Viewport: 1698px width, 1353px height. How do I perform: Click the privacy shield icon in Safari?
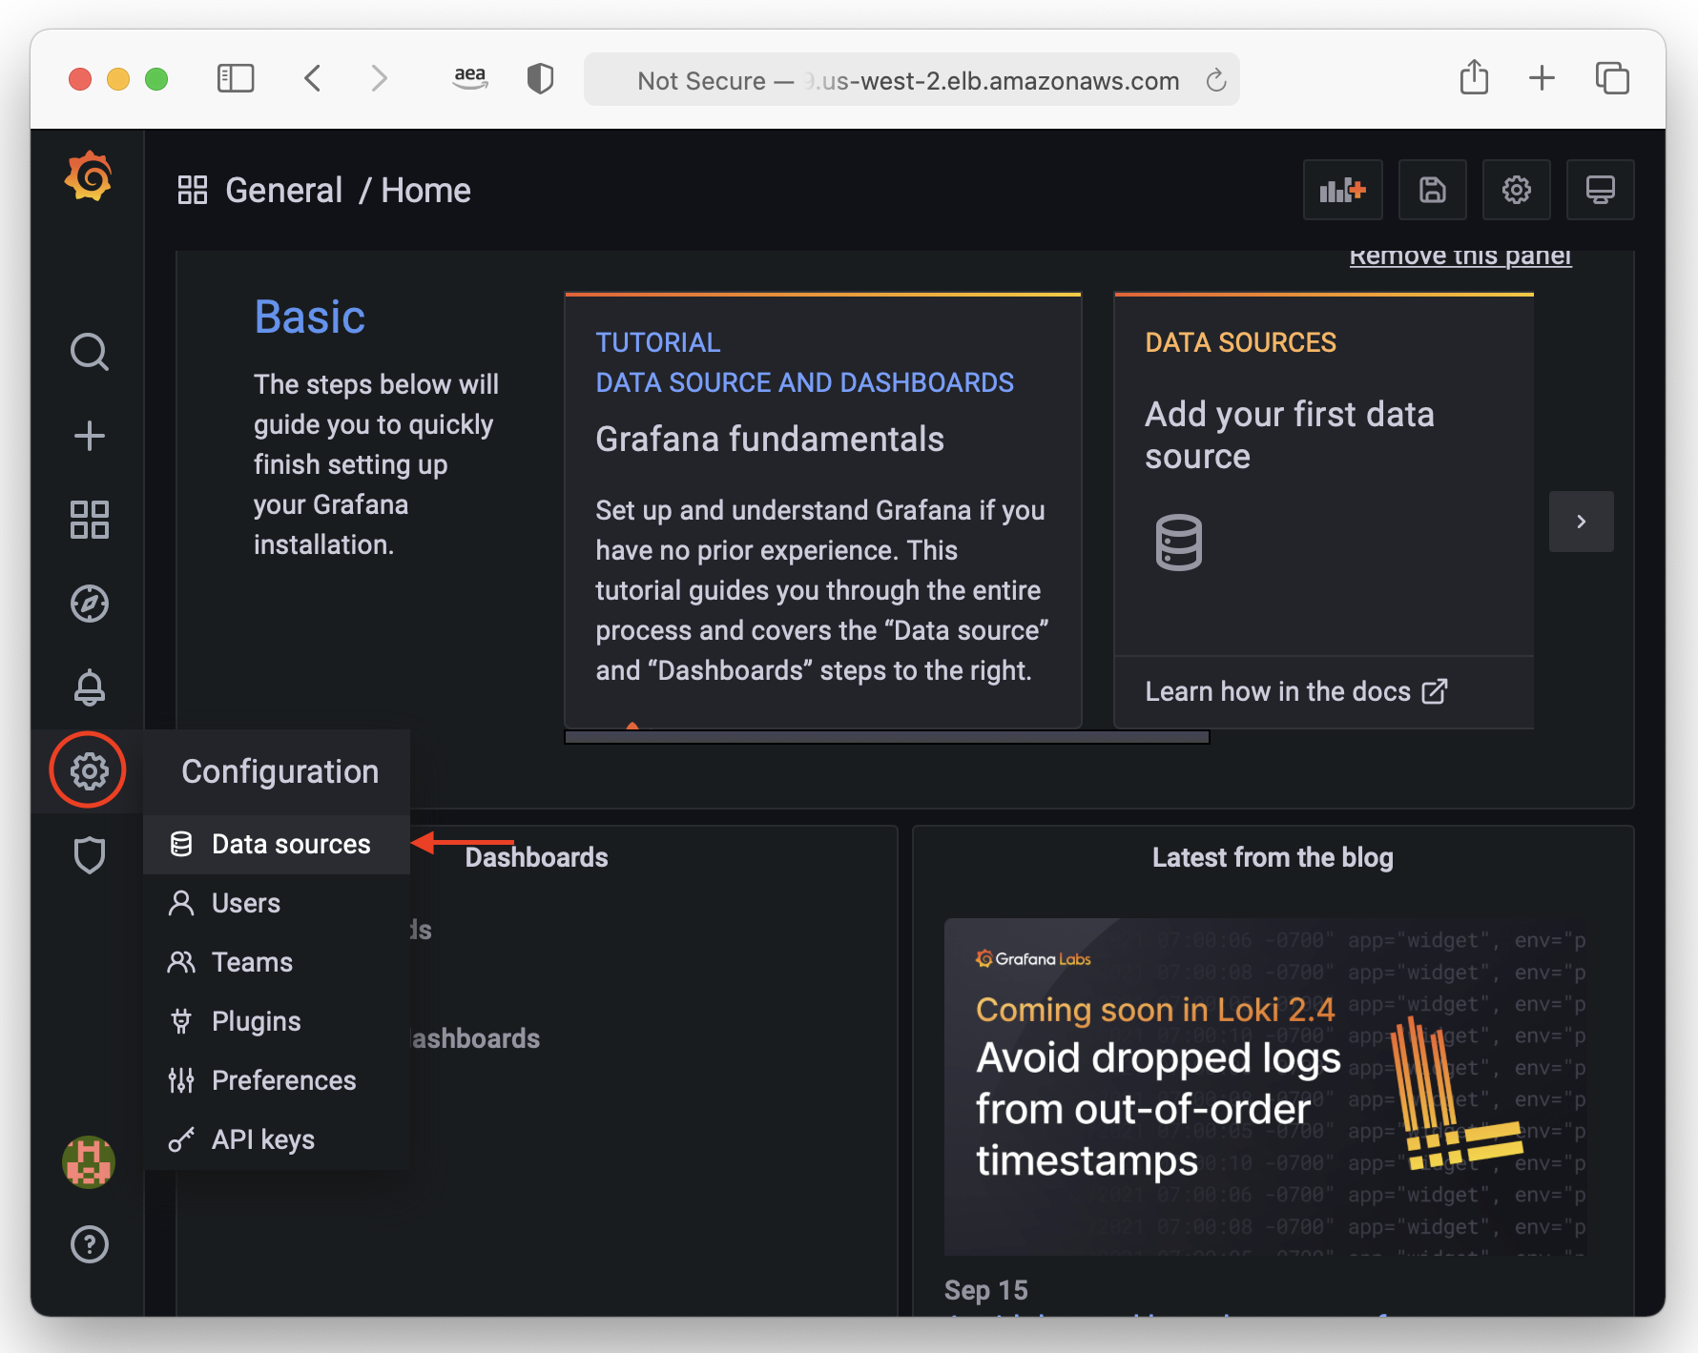click(x=540, y=78)
